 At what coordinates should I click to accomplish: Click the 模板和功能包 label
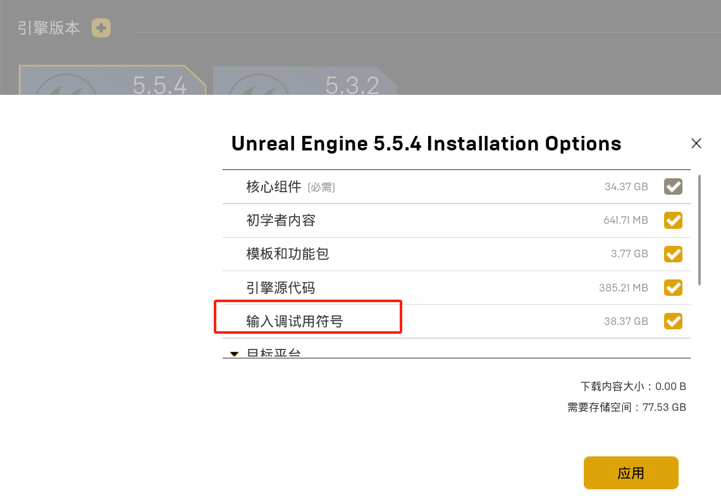[287, 253]
